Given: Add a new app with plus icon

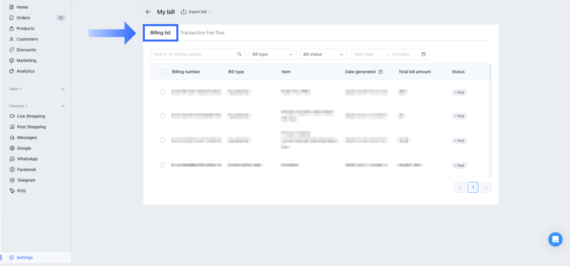Looking at the screenshot, I should click(x=62, y=89).
